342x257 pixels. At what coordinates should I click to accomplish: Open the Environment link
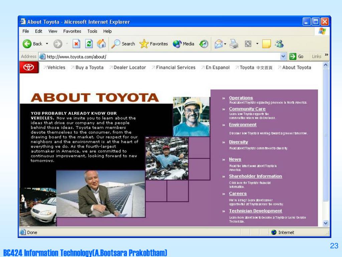pyautogui.click(x=242, y=124)
